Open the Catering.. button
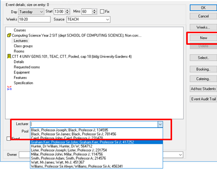The height and width of the screenshot is (182, 217). pyautogui.click(x=203, y=79)
